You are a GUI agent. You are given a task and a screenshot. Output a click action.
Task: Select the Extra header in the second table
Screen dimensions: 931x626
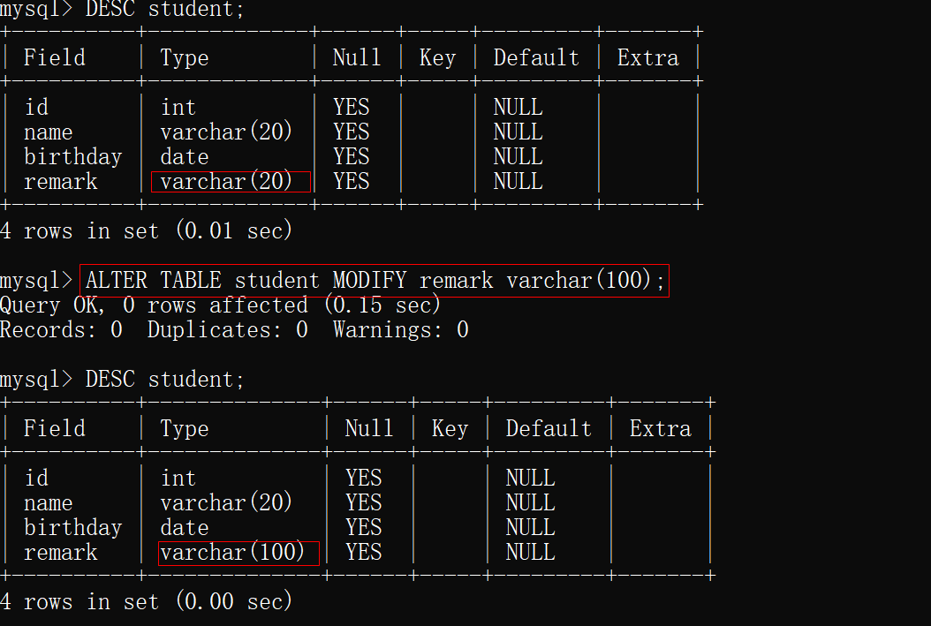click(x=660, y=429)
